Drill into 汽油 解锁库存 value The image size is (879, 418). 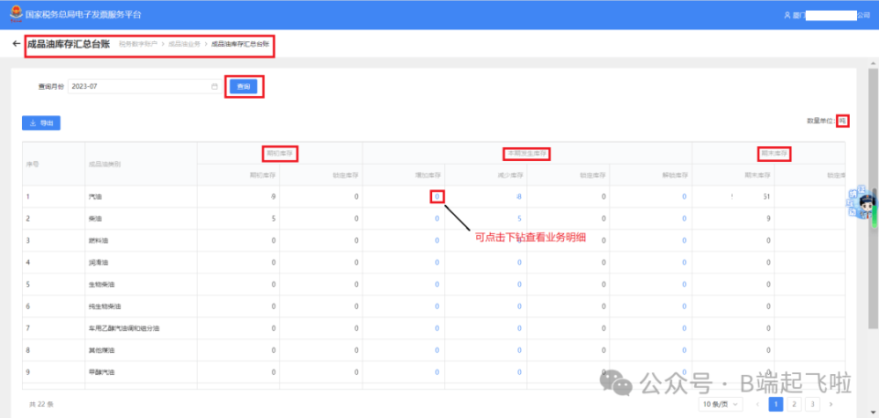(684, 197)
